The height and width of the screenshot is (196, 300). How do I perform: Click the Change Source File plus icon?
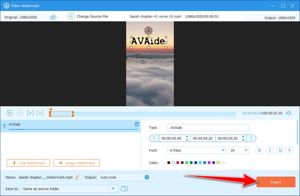coord(71,16)
